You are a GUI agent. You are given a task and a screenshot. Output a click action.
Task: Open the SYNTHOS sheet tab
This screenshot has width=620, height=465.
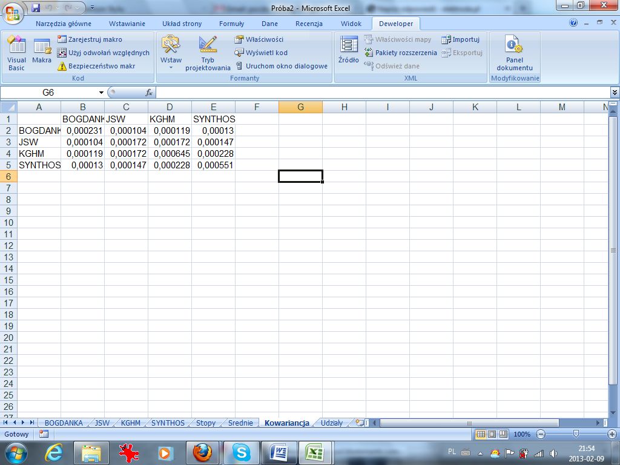coord(168,423)
